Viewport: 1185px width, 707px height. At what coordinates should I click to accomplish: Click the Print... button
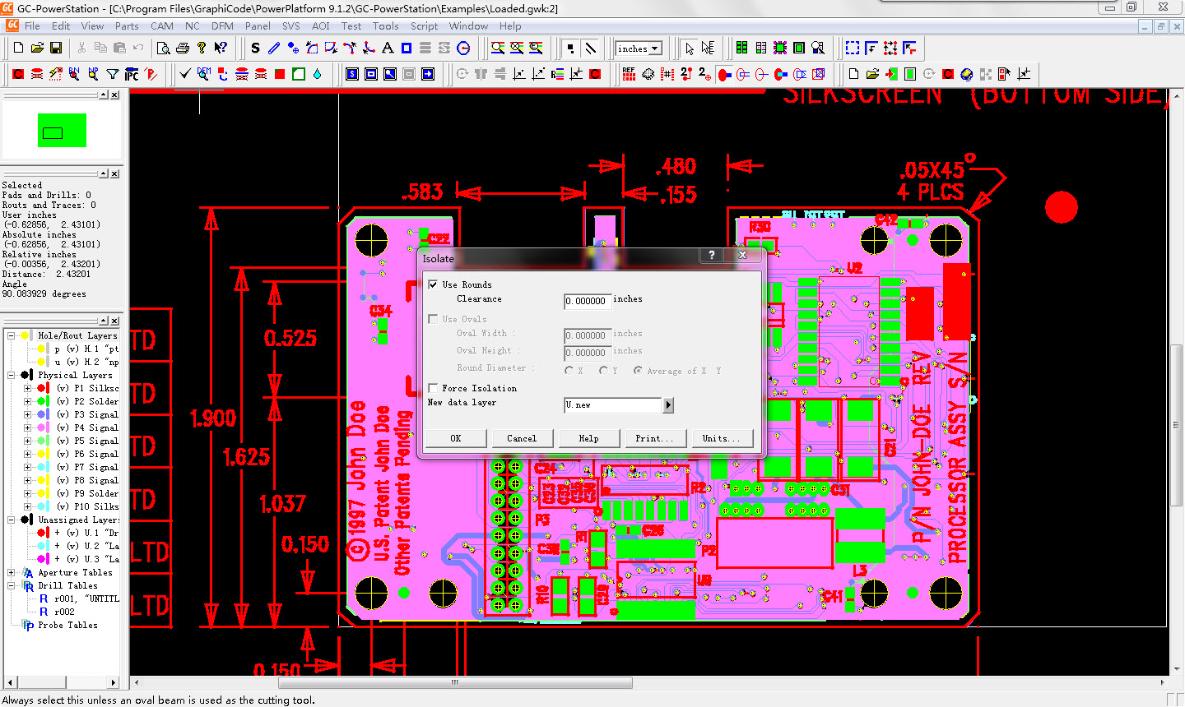click(x=654, y=438)
